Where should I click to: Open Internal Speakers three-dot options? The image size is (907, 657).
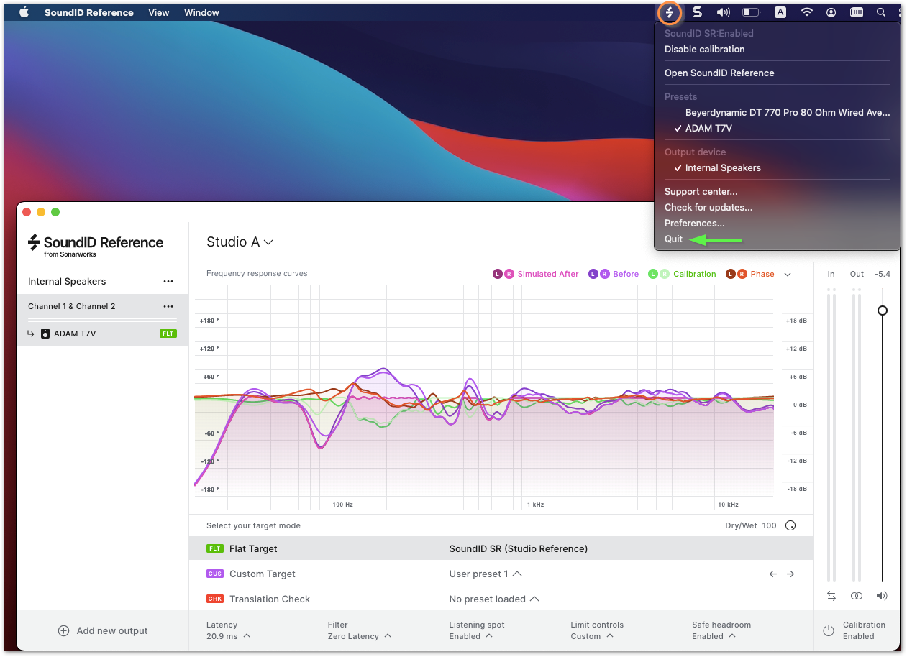coord(168,282)
